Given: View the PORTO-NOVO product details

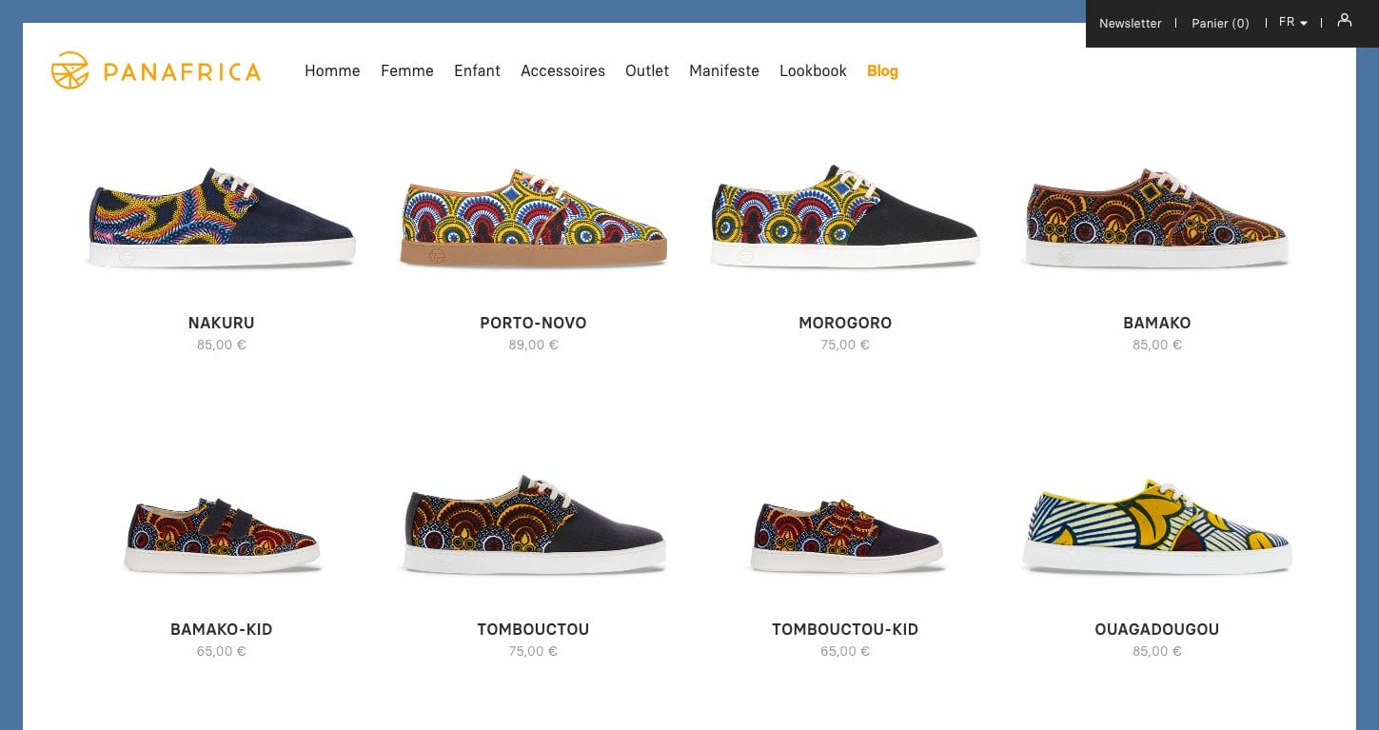Looking at the screenshot, I should (x=533, y=214).
